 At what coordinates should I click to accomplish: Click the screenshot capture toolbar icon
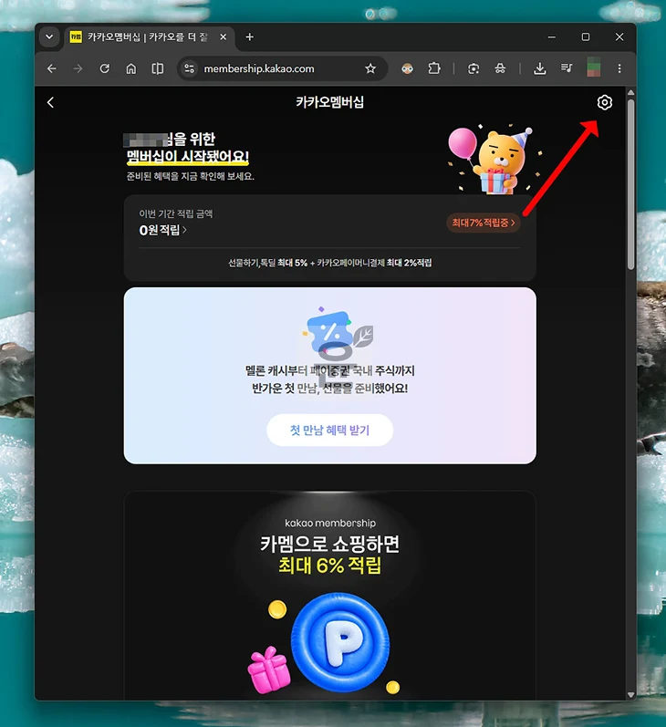pyautogui.click(x=473, y=68)
